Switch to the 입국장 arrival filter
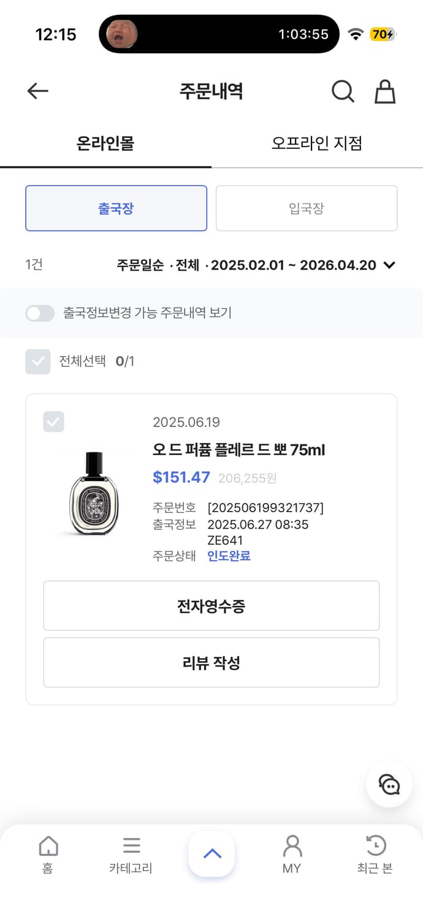Viewport: 423px width, 919px height. point(306,208)
